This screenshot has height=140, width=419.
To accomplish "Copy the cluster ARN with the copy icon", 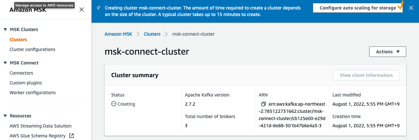I will coord(263,104).
